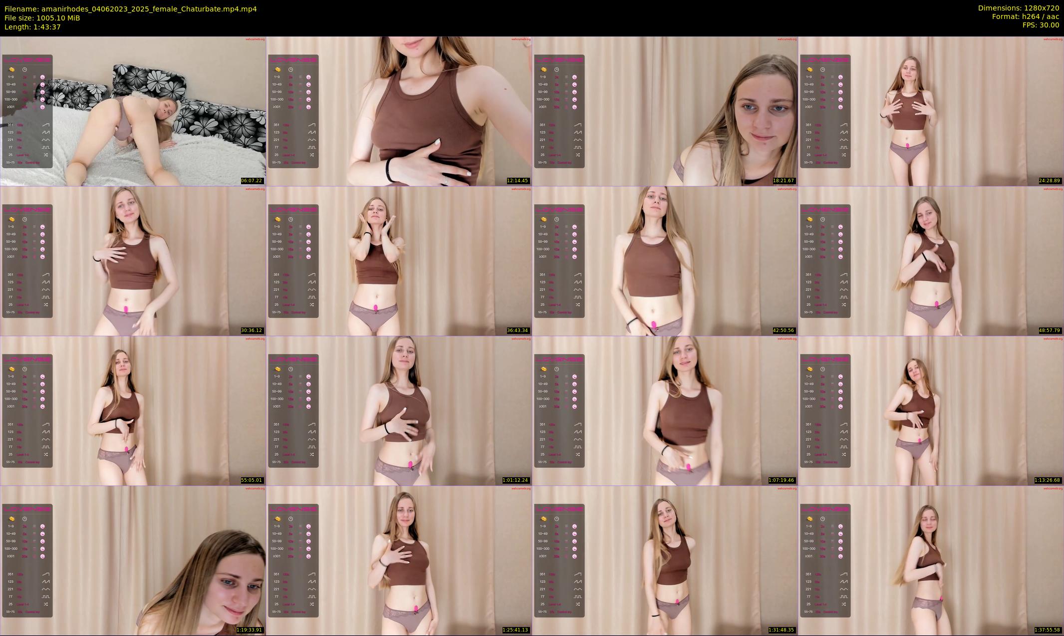Click the sine-wave pattern icon in 06:07.22 panel
The height and width of the screenshot is (636, 1064).
point(46,140)
